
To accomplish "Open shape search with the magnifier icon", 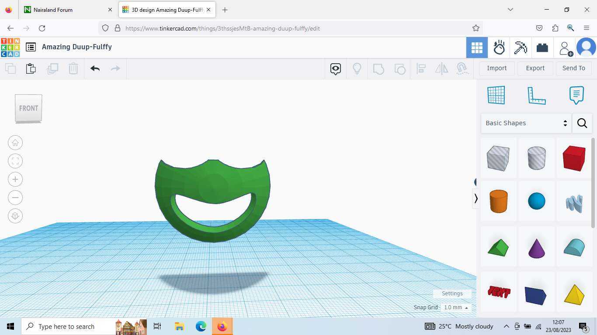I will (x=582, y=123).
